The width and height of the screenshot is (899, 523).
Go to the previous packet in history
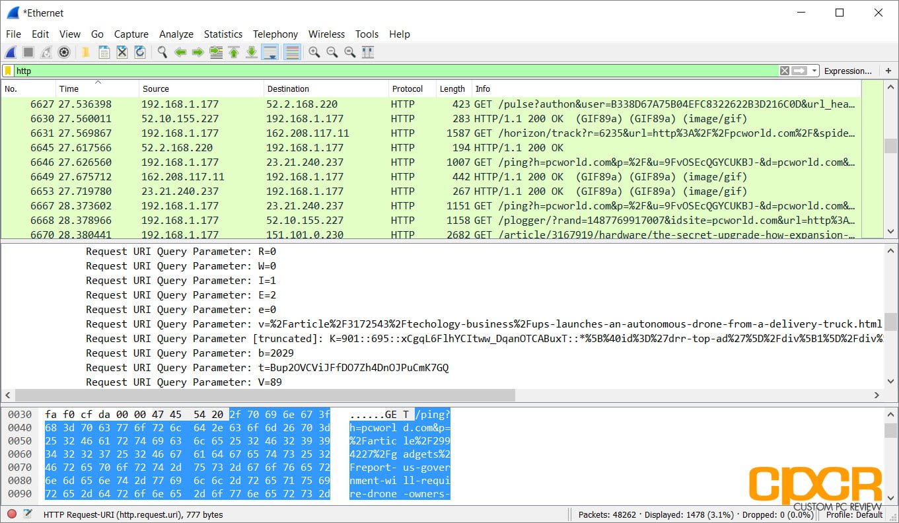pyautogui.click(x=180, y=52)
